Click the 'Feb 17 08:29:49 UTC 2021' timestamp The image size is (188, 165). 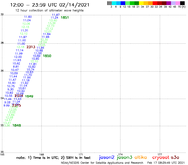(x=166, y=163)
